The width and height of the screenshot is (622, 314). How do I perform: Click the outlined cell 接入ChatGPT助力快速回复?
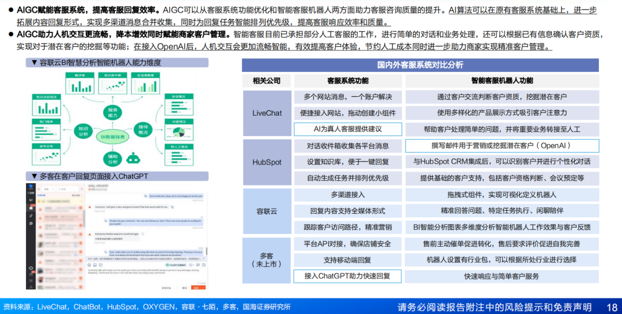(347, 277)
